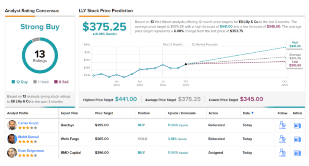Open article icon for Wells Fargo rating
The image size is (309, 166).
coord(297,139)
